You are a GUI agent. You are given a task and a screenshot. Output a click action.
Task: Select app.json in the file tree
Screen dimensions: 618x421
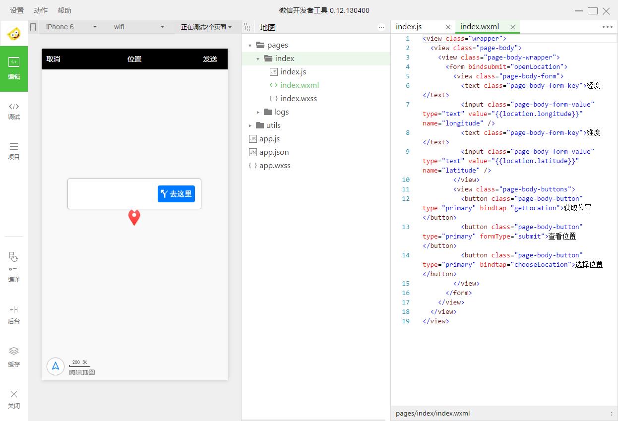[274, 152]
